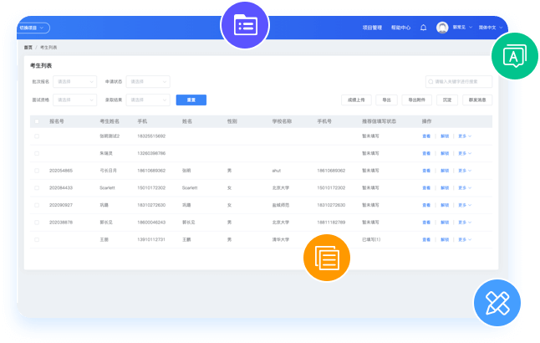Click the purple folder list icon
Image resolution: width=540 pixels, height=343 pixels.
pos(244,27)
